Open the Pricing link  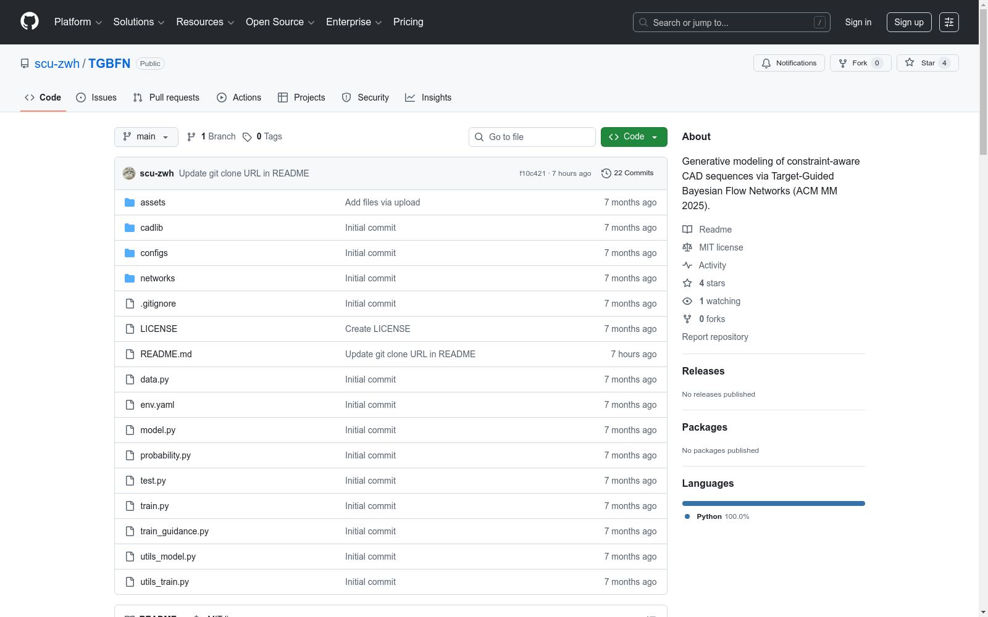click(408, 22)
